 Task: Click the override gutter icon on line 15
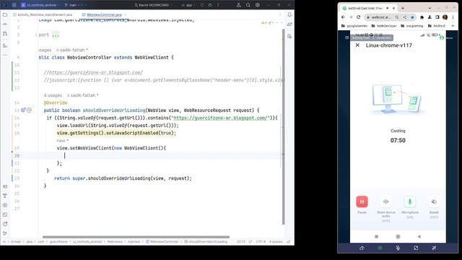[23, 110]
